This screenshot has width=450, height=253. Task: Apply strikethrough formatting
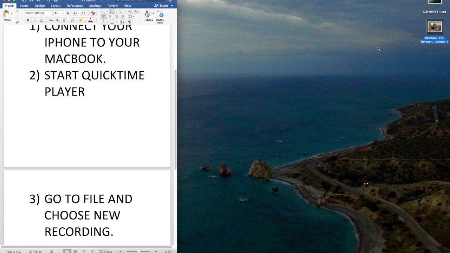(x=51, y=20)
